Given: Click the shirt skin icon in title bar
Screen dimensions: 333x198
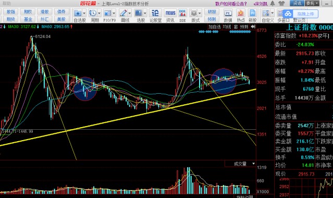Looking at the screenshot, I should pyautogui.click(x=281, y=4).
